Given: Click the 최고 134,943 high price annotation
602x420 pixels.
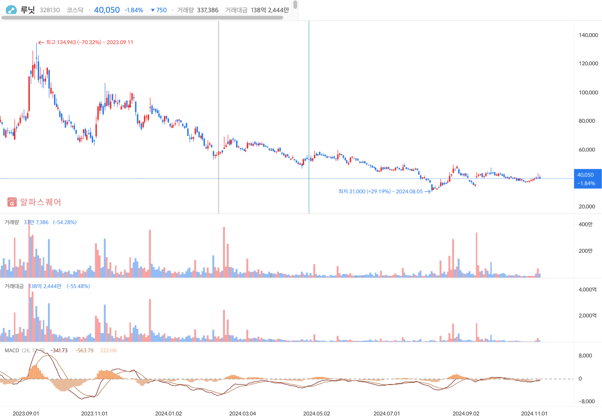Looking at the screenshot, I should tap(86, 43).
